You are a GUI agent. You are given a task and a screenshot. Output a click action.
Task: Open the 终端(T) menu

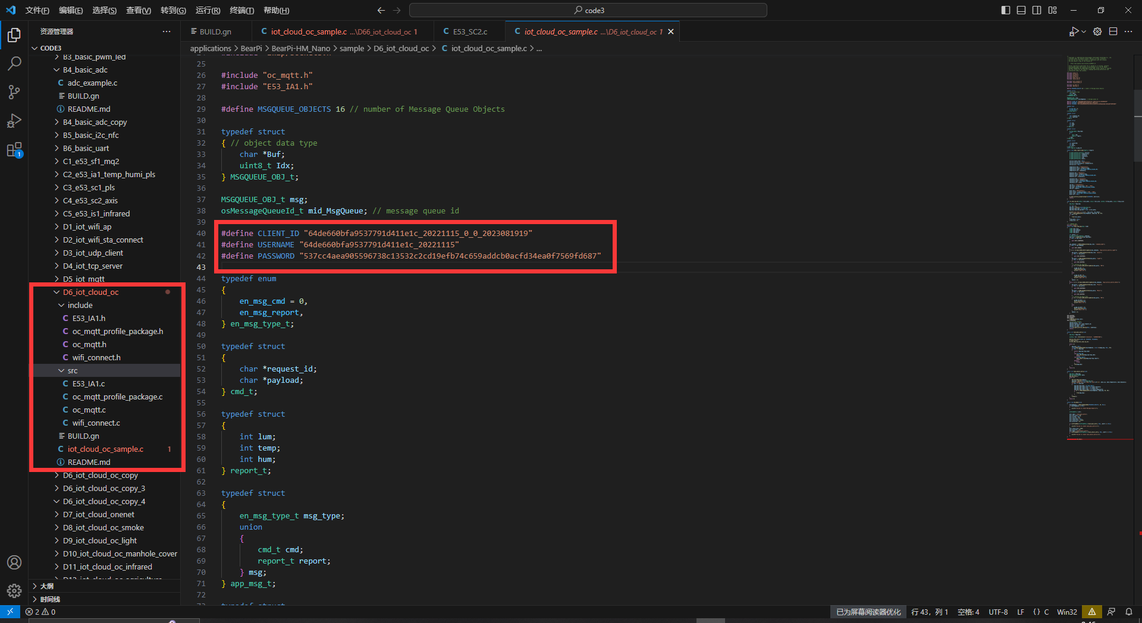coord(242,10)
